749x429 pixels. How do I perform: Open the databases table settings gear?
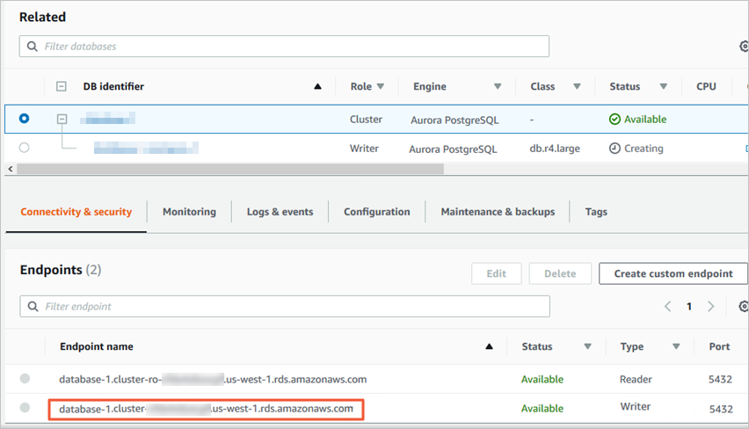tap(744, 47)
